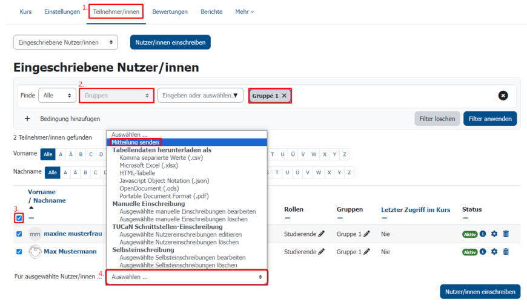Choose Ausgewählte manuelle Einschreibungen löschen
This screenshot has height=305, width=527.
(x=184, y=219)
